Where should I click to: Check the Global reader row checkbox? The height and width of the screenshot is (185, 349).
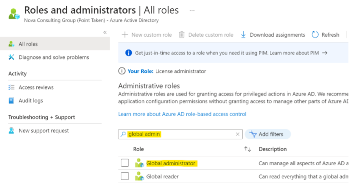[x=125, y=176]
